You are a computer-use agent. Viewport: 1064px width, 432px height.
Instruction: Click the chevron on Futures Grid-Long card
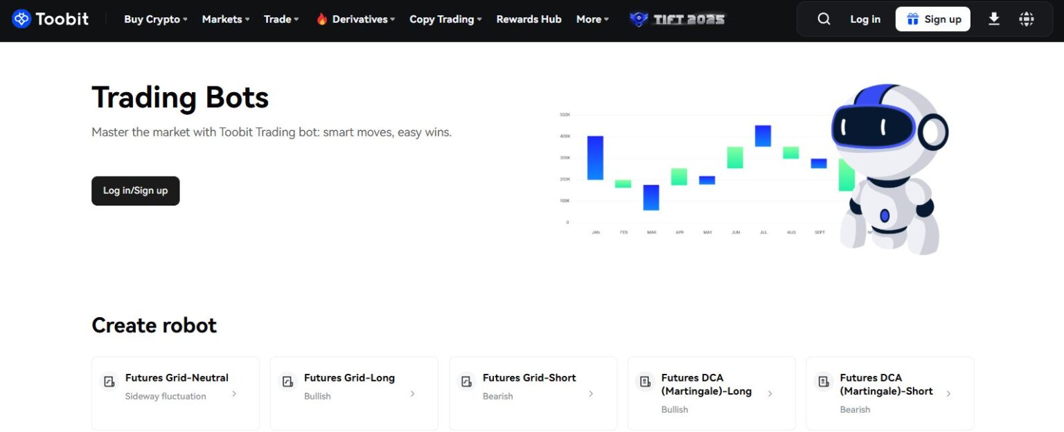412,393
